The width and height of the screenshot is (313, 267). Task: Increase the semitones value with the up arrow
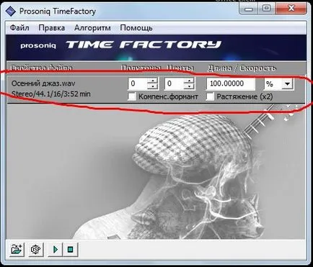[x=152, y=81]
